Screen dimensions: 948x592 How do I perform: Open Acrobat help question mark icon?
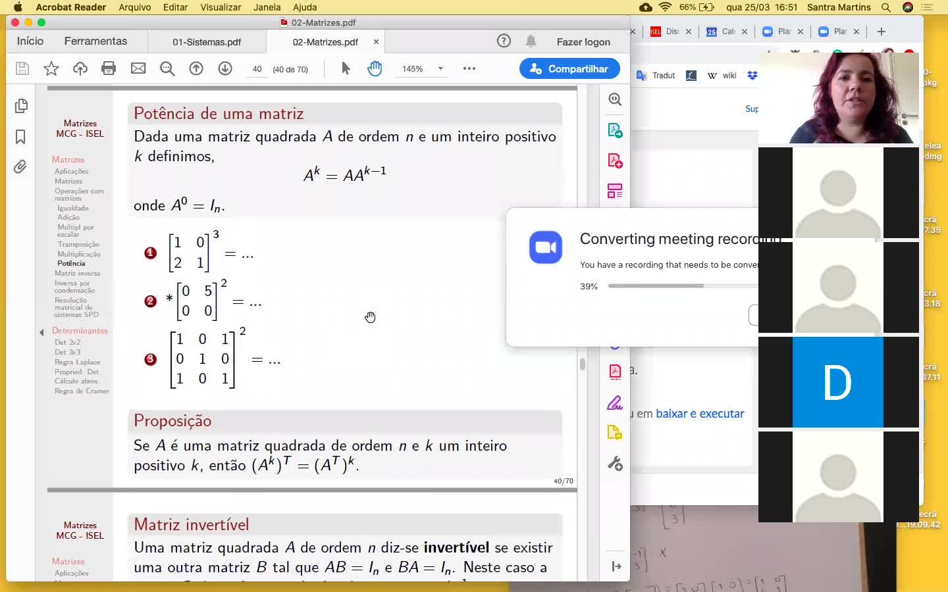504,41
